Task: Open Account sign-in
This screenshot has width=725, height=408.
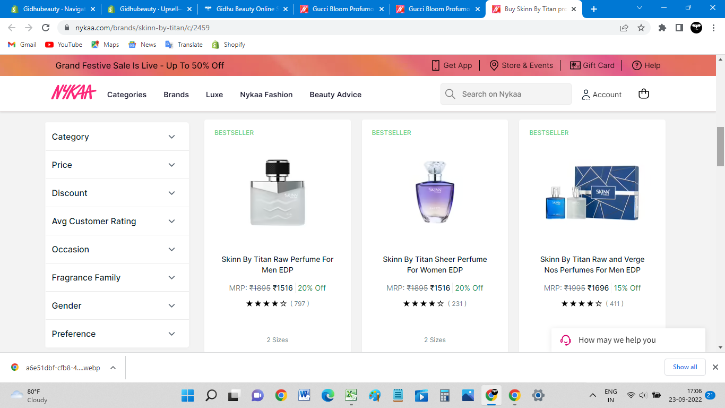Action: click(x=601, y=95)
